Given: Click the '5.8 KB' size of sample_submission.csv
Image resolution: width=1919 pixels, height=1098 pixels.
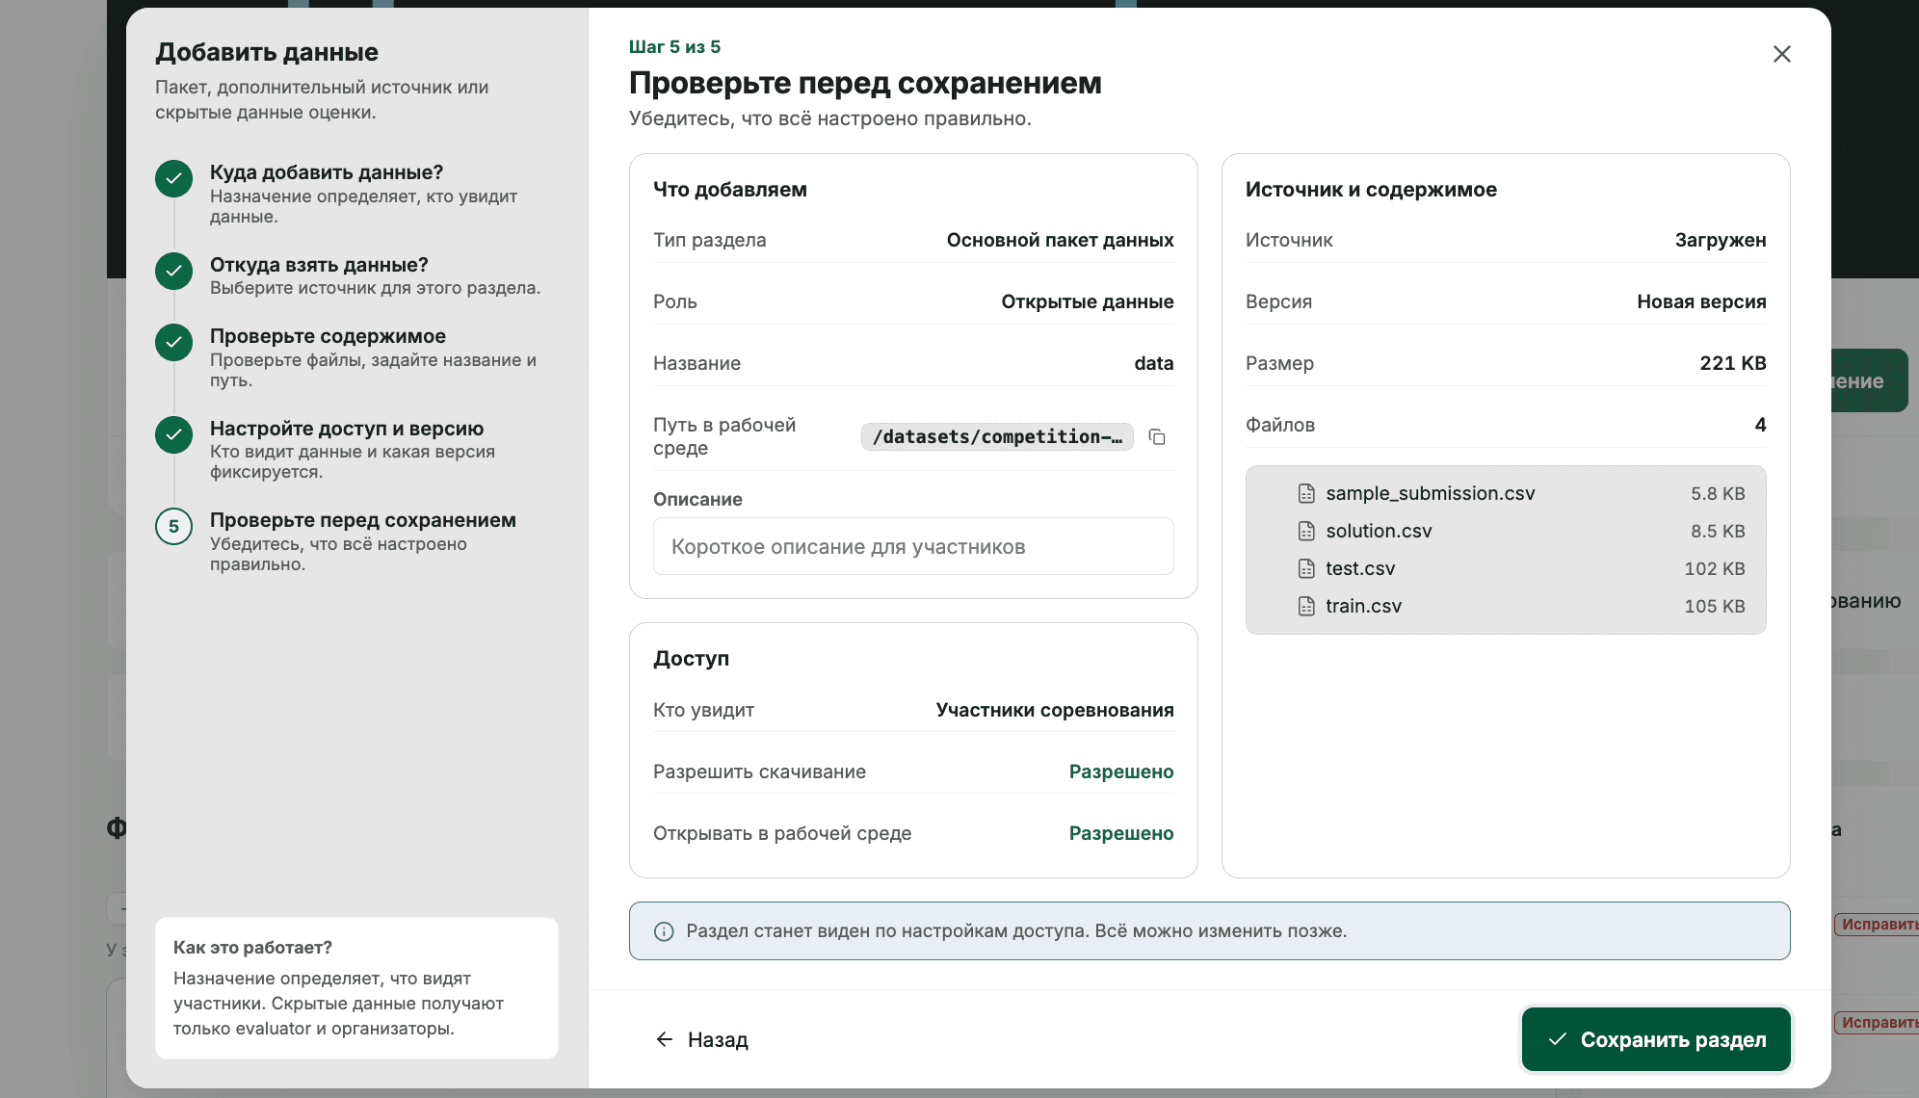Looking at the screenshot, I should pyautogui.click(x=1718, y=493).
